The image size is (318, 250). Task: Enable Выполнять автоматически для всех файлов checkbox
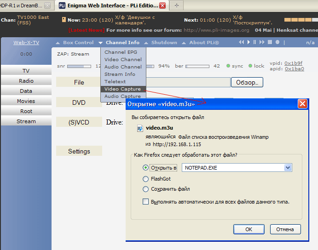[x=145, y=202]
